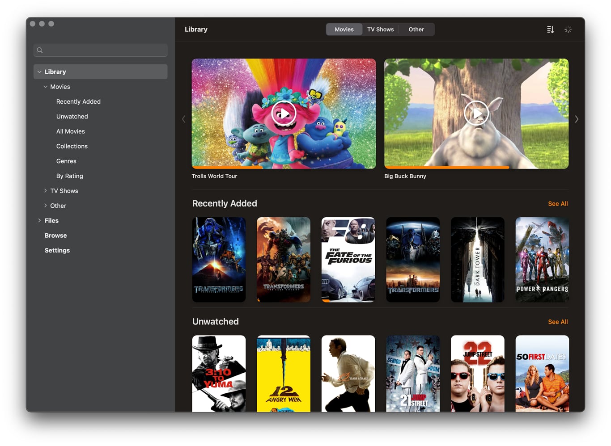Click the Trolls World Tour title text
This screenshot has height=446, width=611.
click(214, 176)
